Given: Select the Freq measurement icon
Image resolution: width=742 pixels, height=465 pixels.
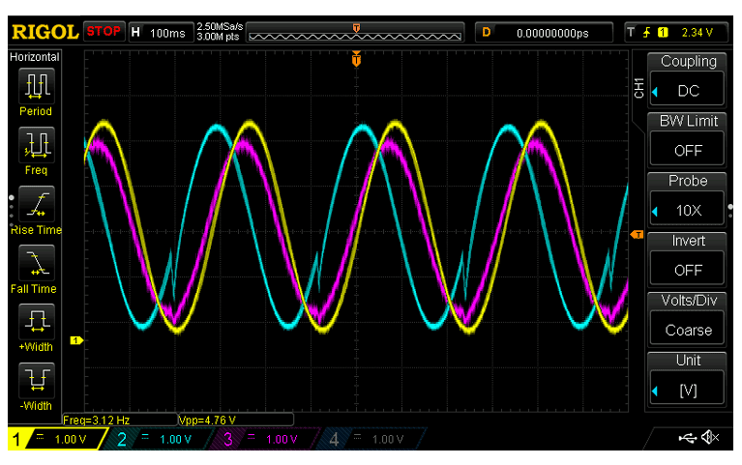Looking at the screenshot, I should point(37,145).
